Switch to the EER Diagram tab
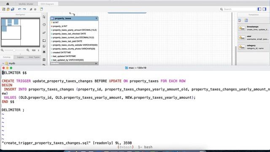This screenshot has height=152, width=270. coord(47,4)
